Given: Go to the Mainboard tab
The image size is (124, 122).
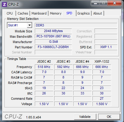Looking at the screenshot, I should point(39,13).
